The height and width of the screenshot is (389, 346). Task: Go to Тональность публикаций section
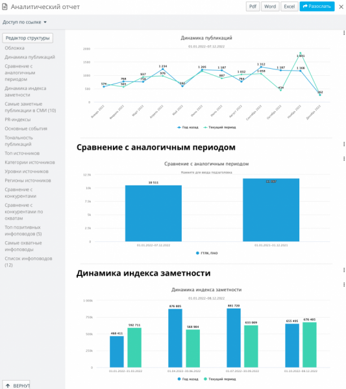pyautogui.click(x=19, y=141)
